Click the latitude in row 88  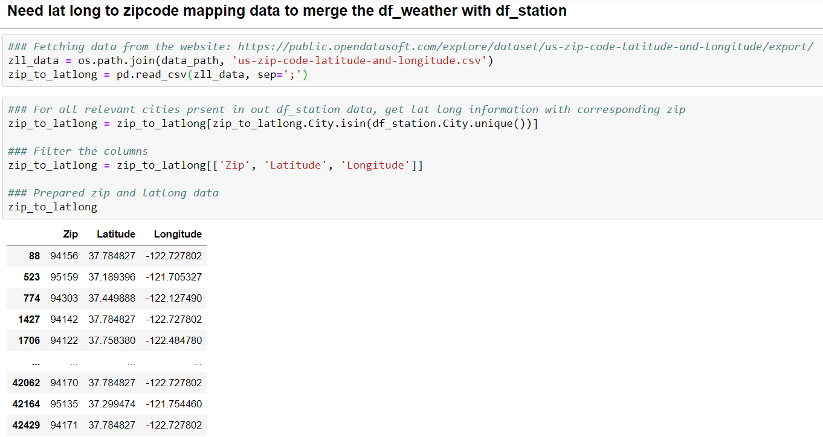(x=112, y=256)
